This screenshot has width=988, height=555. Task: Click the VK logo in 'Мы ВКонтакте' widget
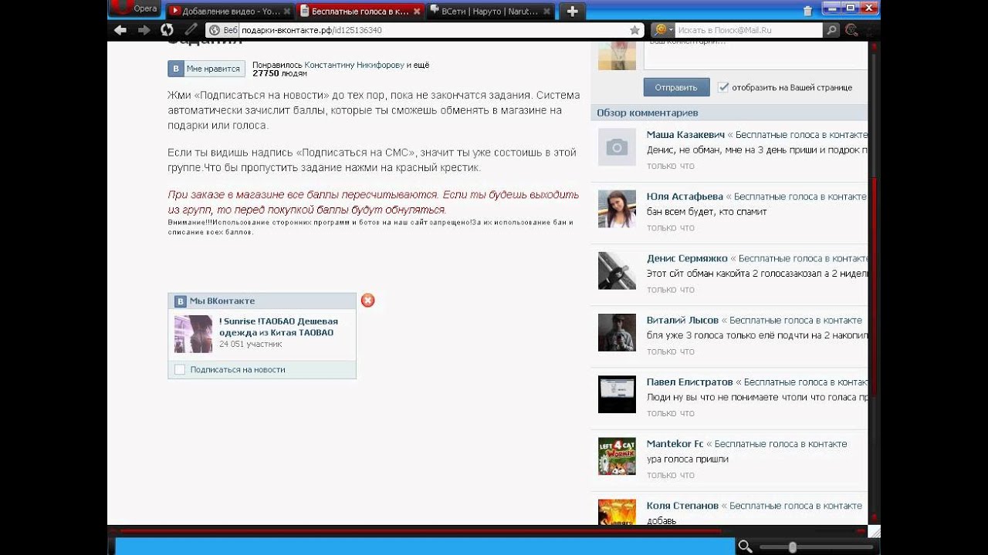(181, 301)
